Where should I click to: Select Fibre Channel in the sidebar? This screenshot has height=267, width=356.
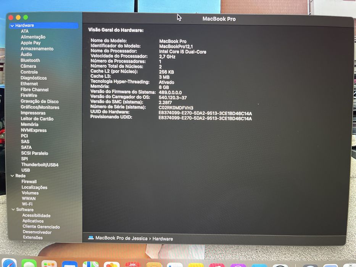[34, 90]
